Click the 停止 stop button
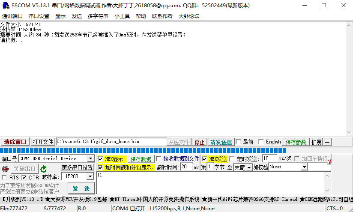Screen dimensions: 353x212 pyautogui.click(x=199, y=142)
